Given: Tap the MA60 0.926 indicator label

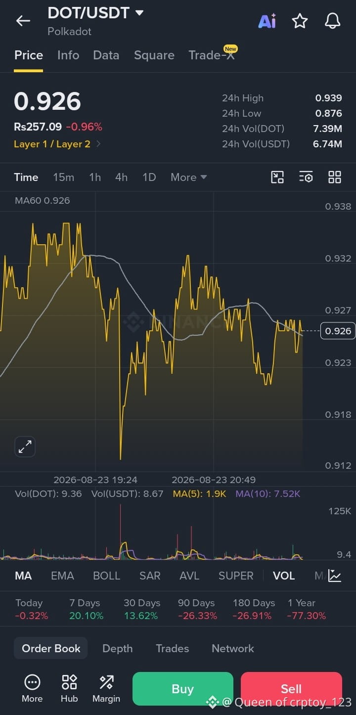Looking at the screenshot, I should pyautogui.click(x=42, y=200).
